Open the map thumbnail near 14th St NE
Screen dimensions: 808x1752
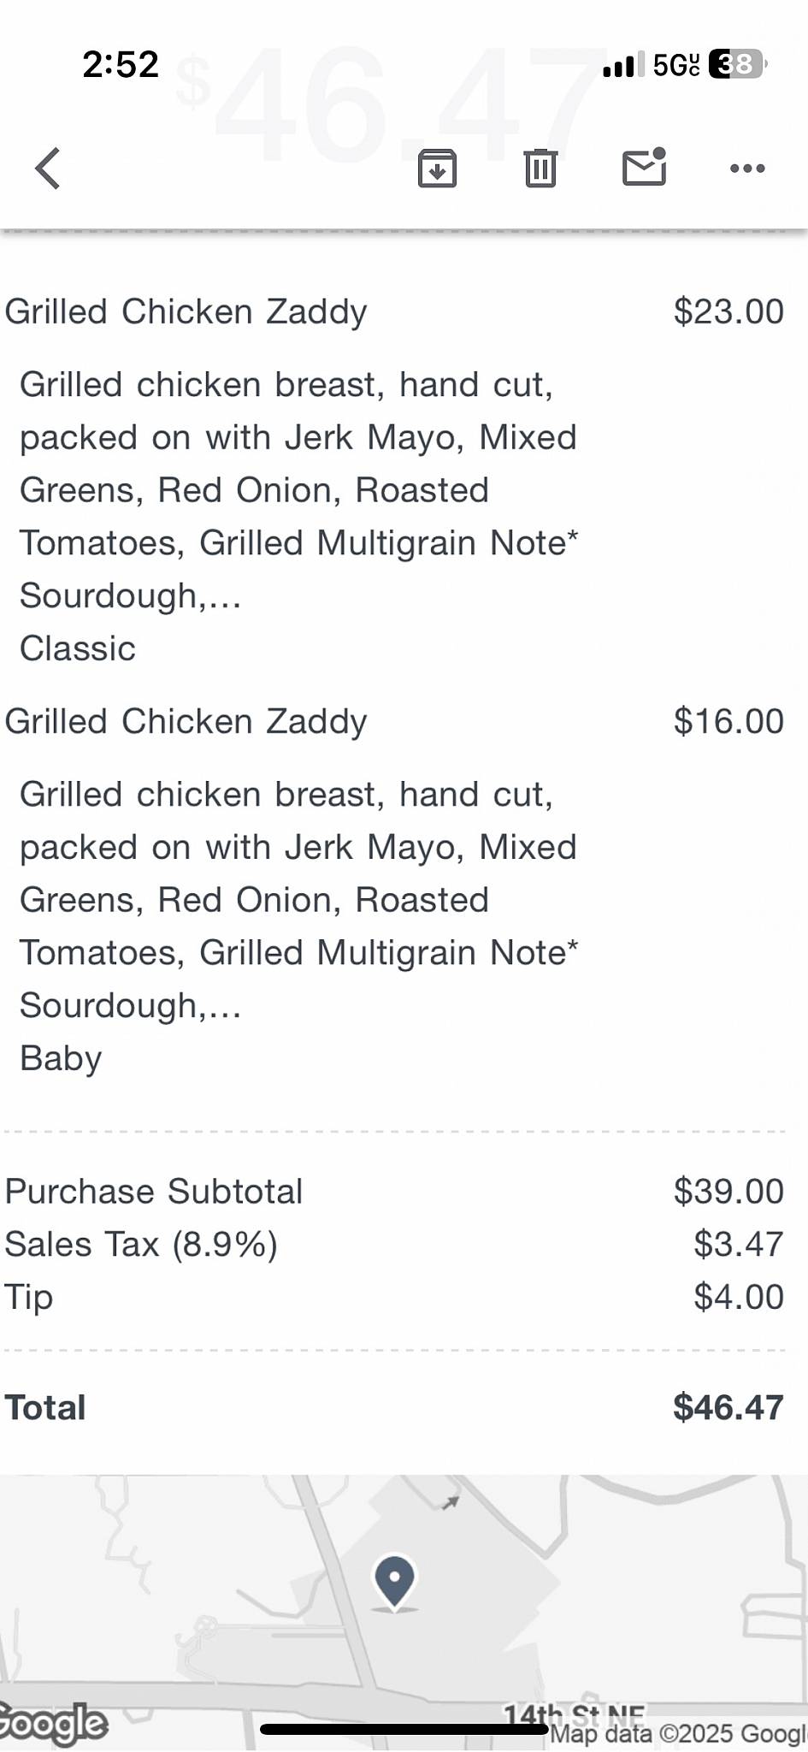click(404, 1612)
